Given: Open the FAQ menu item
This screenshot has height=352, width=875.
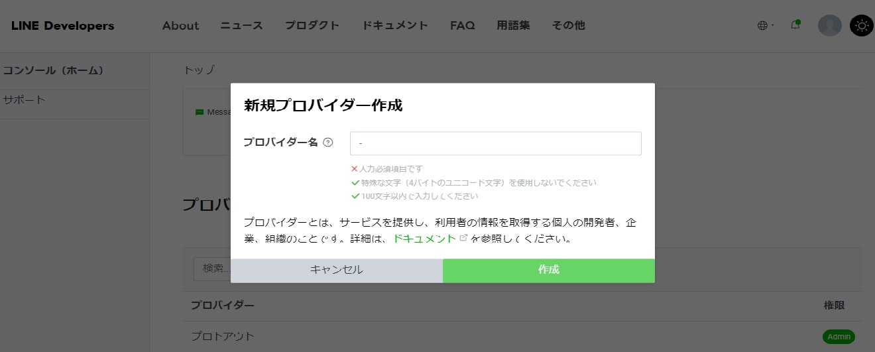Looking at the screenshot, I should pos(462,26).
